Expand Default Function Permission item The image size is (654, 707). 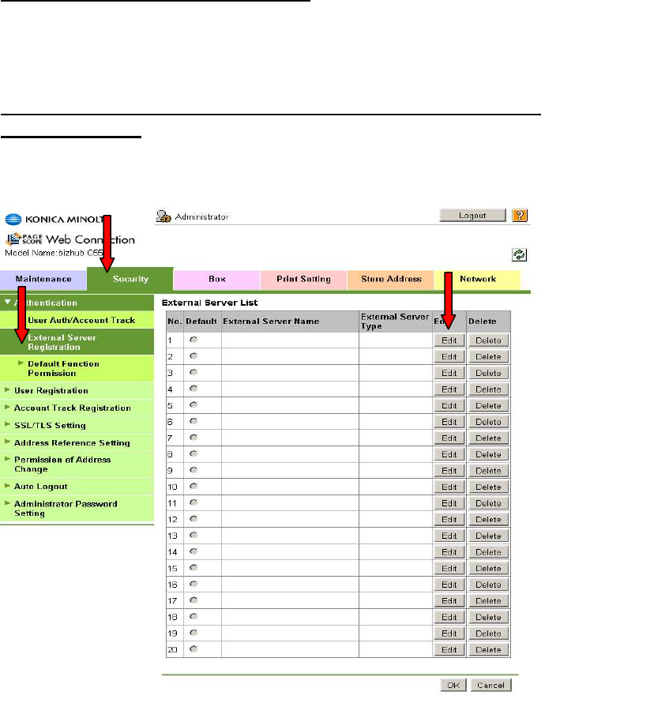coord(21,363)
